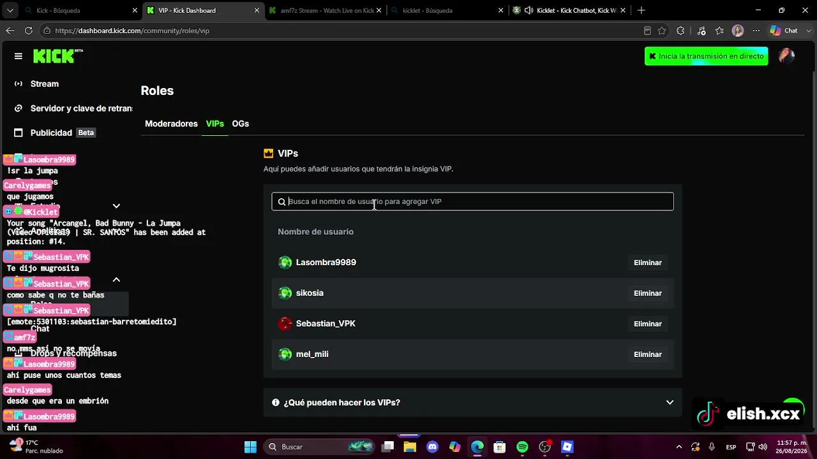
Task: Open Publicidad in the sidebar
Action: [x=51, y=133]
